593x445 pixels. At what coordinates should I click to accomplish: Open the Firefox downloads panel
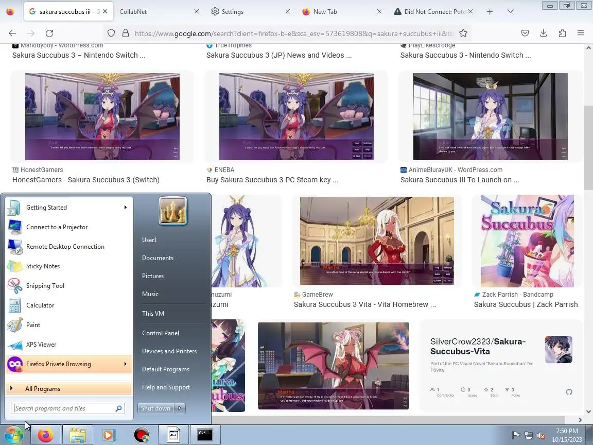click(544, 33)
